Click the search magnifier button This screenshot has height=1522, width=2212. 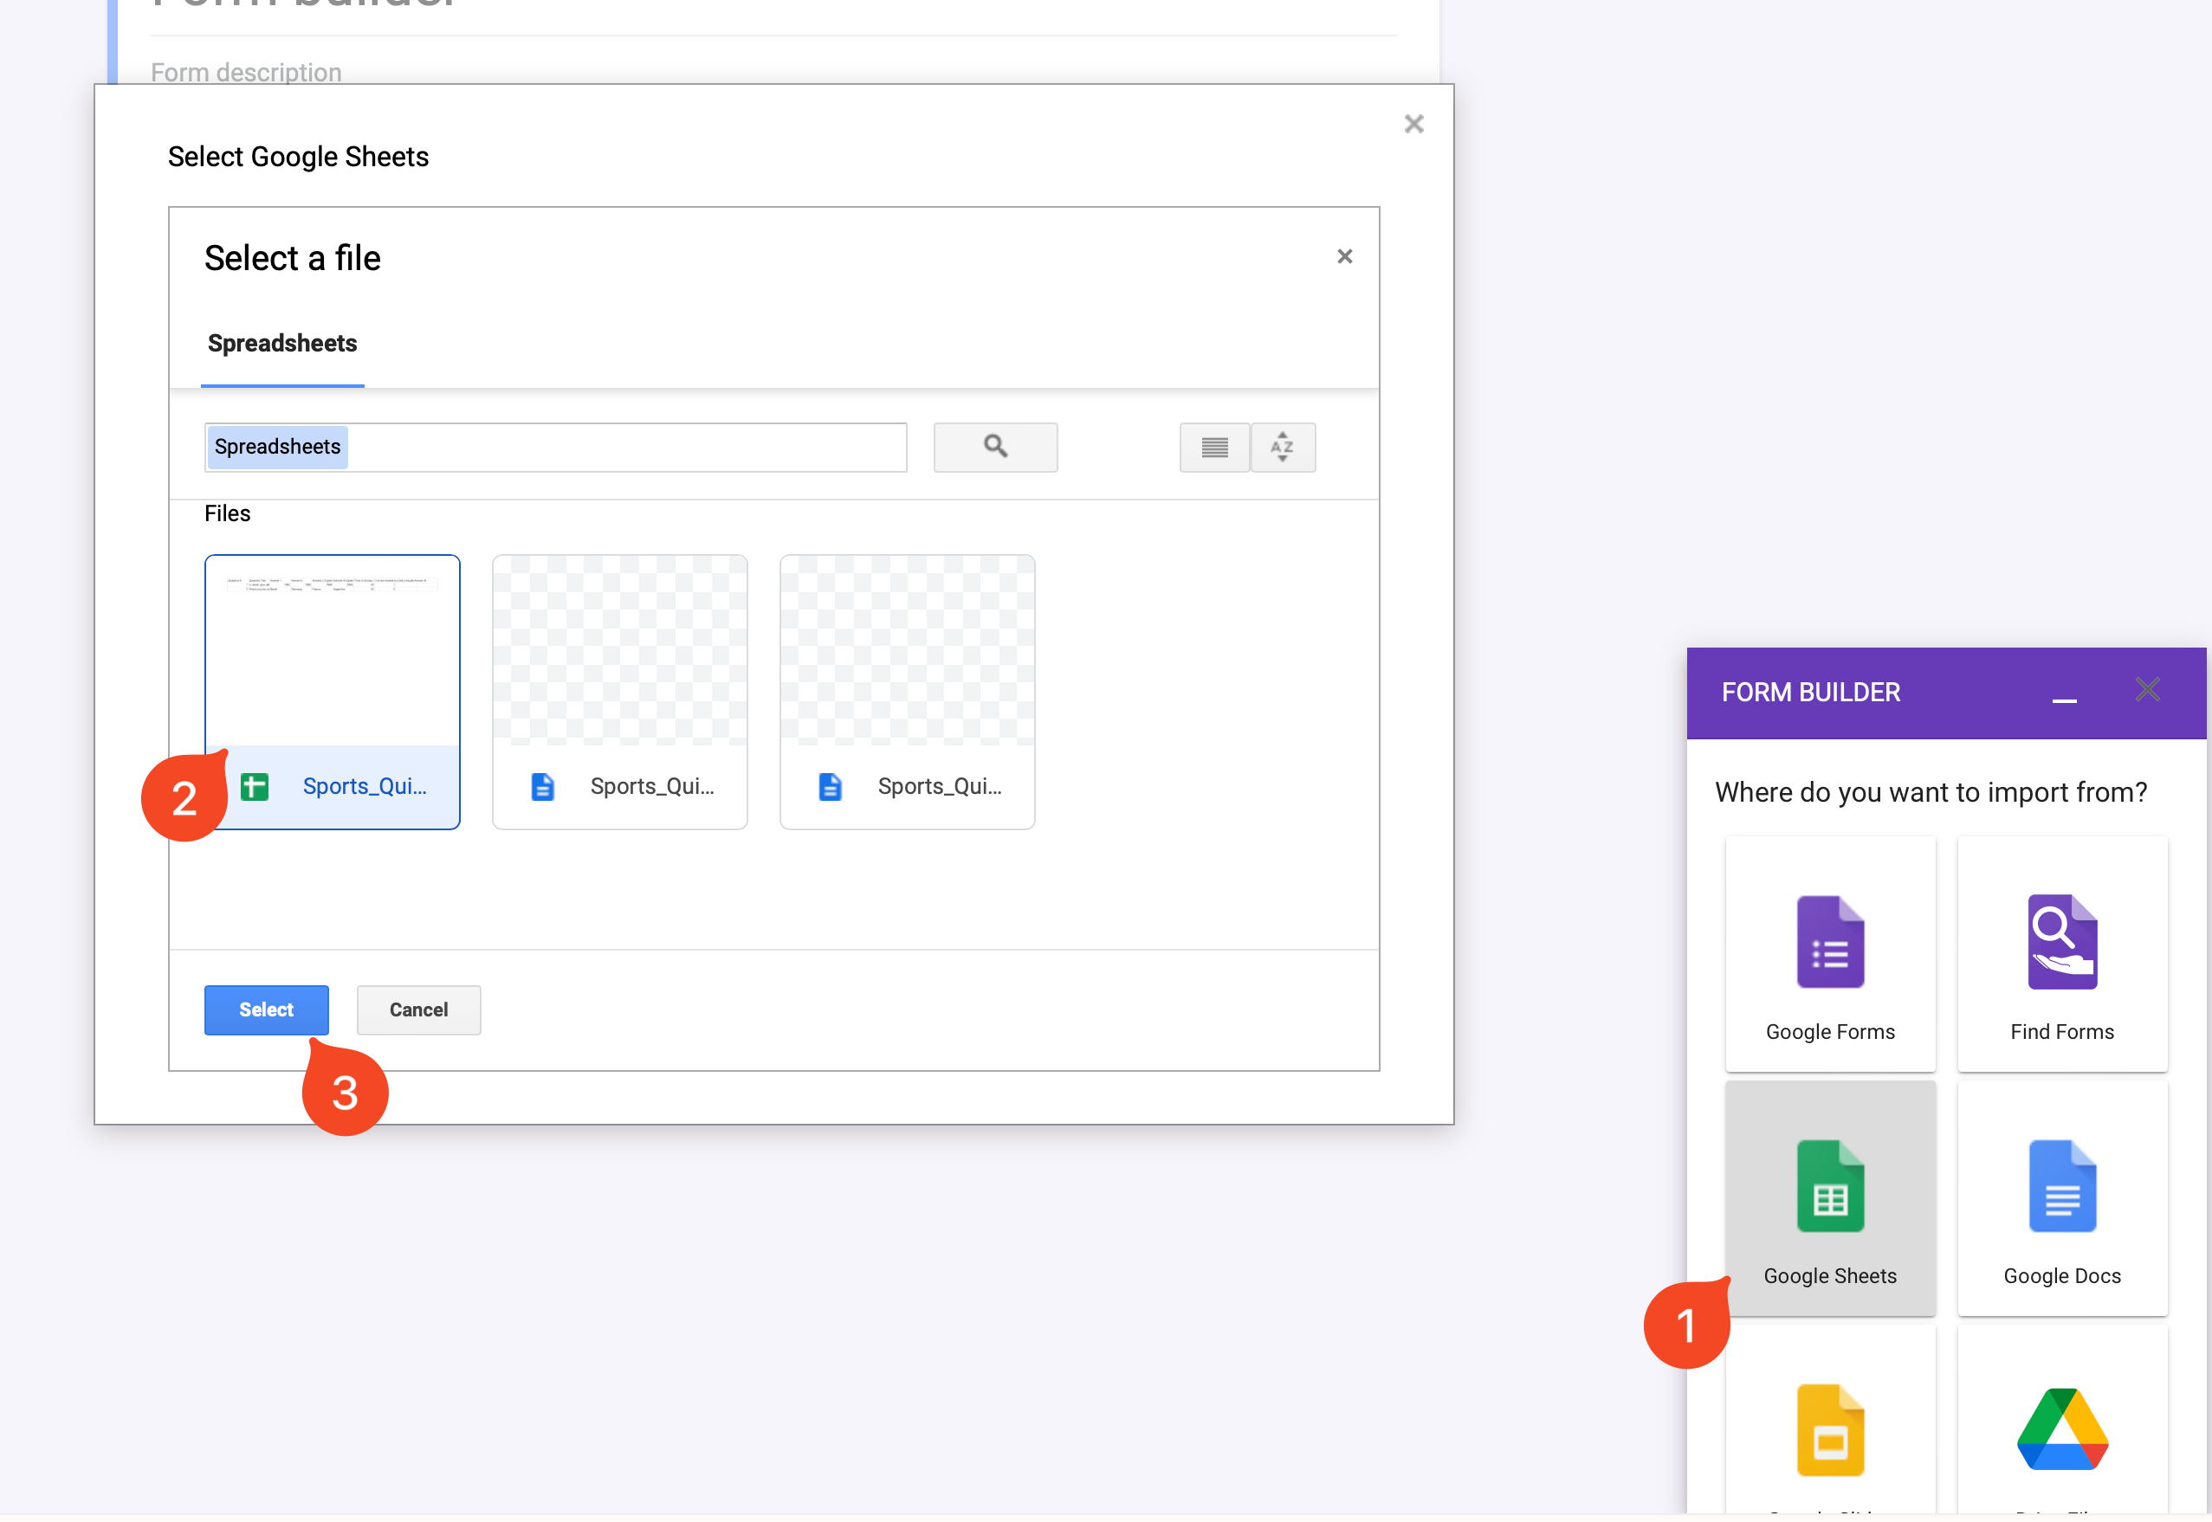pos(995,448)
